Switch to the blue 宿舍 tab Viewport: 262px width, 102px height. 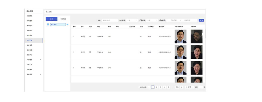pos(51,19)
